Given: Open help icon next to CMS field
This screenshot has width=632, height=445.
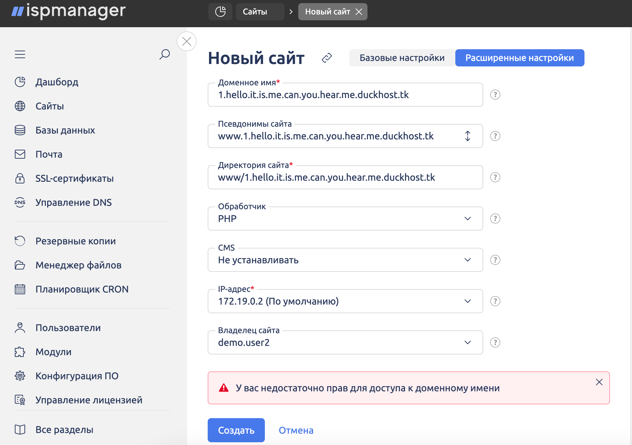Looking at the screenshot, I should pos(495,260).
